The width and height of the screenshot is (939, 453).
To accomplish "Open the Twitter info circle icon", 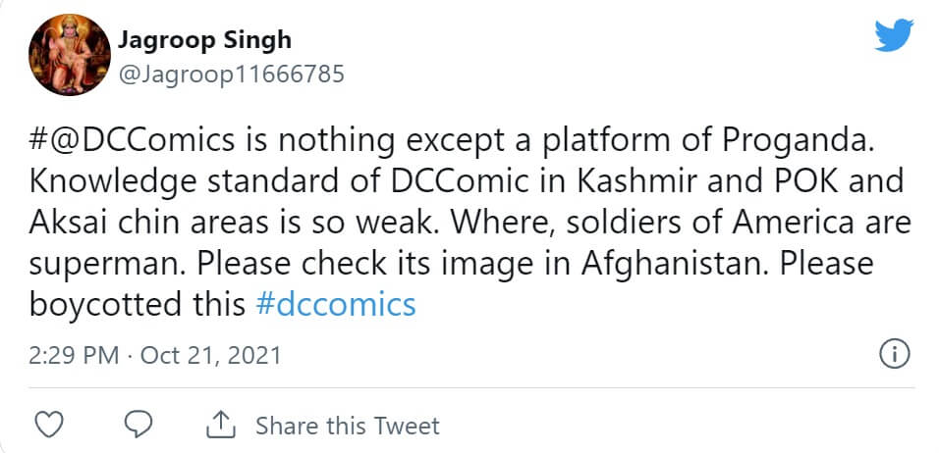I will pyautogui.click(x=894, y=354).
